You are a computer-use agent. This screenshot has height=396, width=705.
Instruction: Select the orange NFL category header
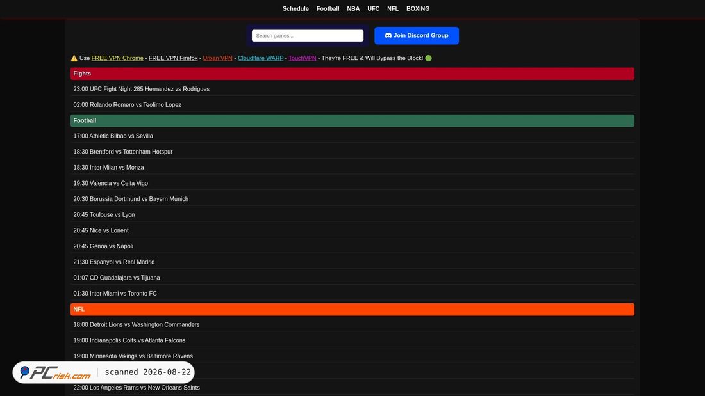tap(352, 310)
